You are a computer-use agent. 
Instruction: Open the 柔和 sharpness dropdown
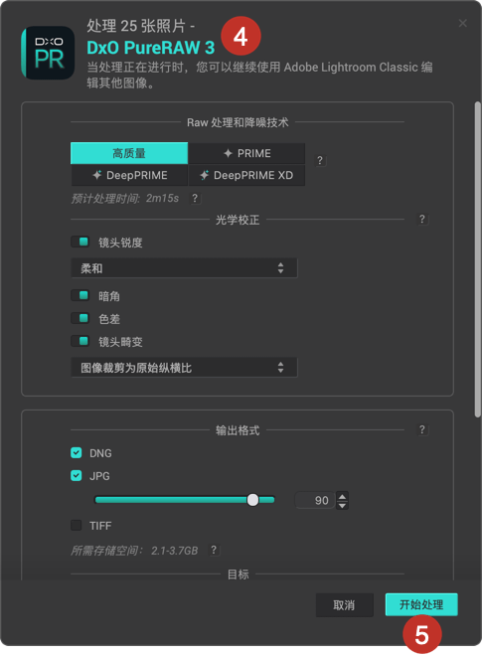pos(184,268)
